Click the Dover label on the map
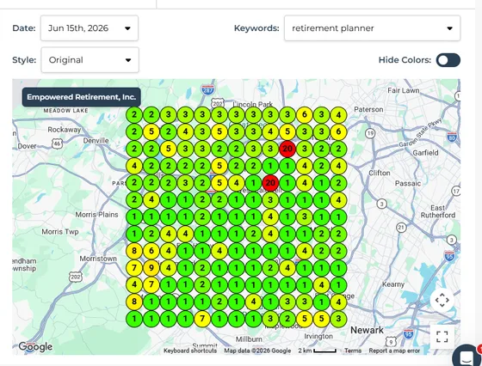This screenshot has width=482, height=366. coord(27,146)
